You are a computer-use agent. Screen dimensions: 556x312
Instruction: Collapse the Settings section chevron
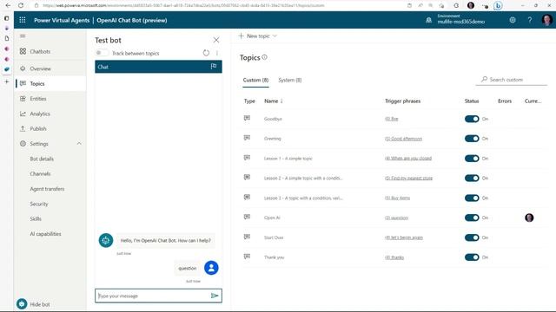(79, 144)
